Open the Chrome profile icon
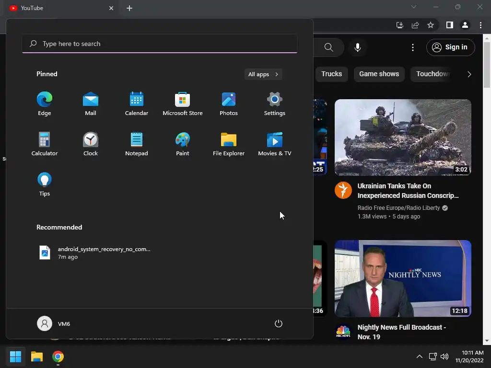 465,25
